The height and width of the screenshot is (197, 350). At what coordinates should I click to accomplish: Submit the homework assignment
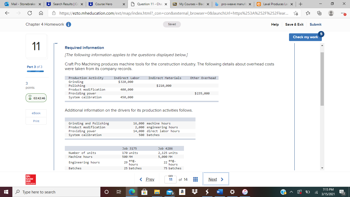[x=315, y=24]
